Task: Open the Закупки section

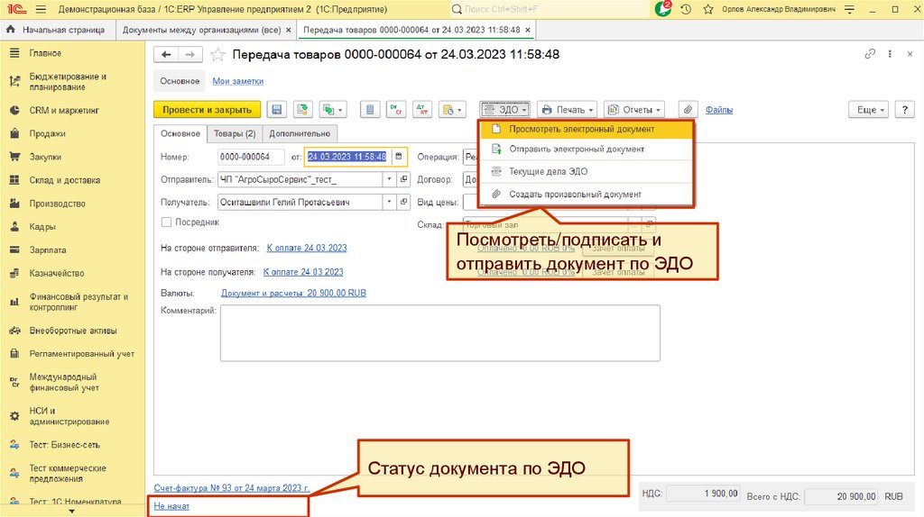Action: point(45,157)
